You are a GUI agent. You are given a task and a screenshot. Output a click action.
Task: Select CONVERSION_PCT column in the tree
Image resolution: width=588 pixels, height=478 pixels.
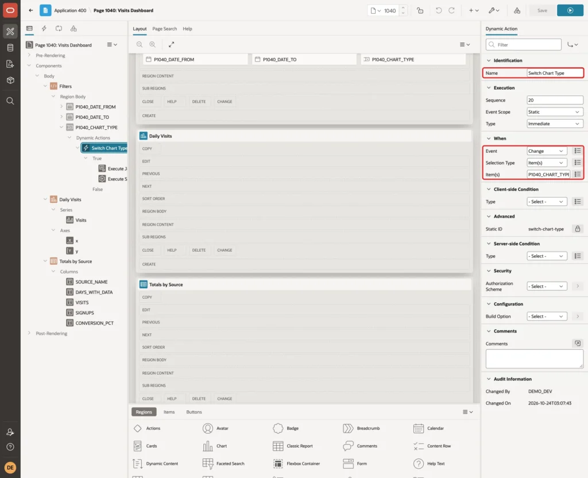tap(94, 323)
